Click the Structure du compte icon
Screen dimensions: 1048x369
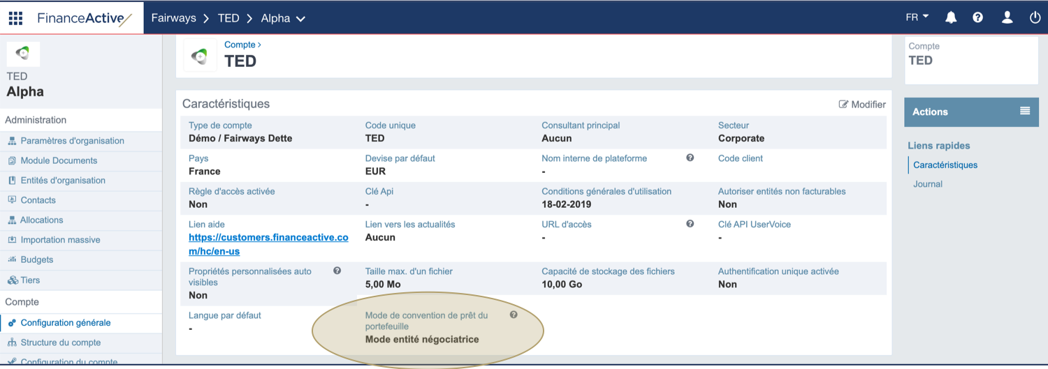(x=12, y=342)
